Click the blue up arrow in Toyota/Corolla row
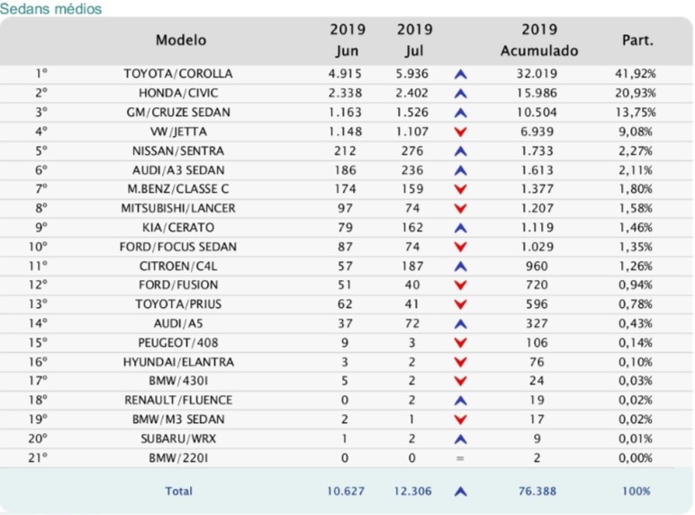 click(x=461, y=74)
